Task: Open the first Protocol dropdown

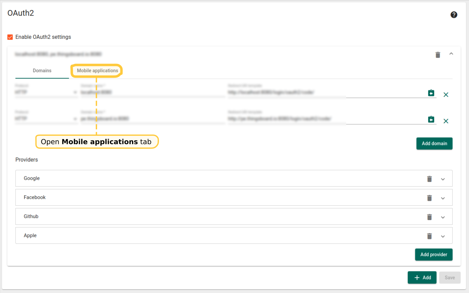Action: coord(46,92)
